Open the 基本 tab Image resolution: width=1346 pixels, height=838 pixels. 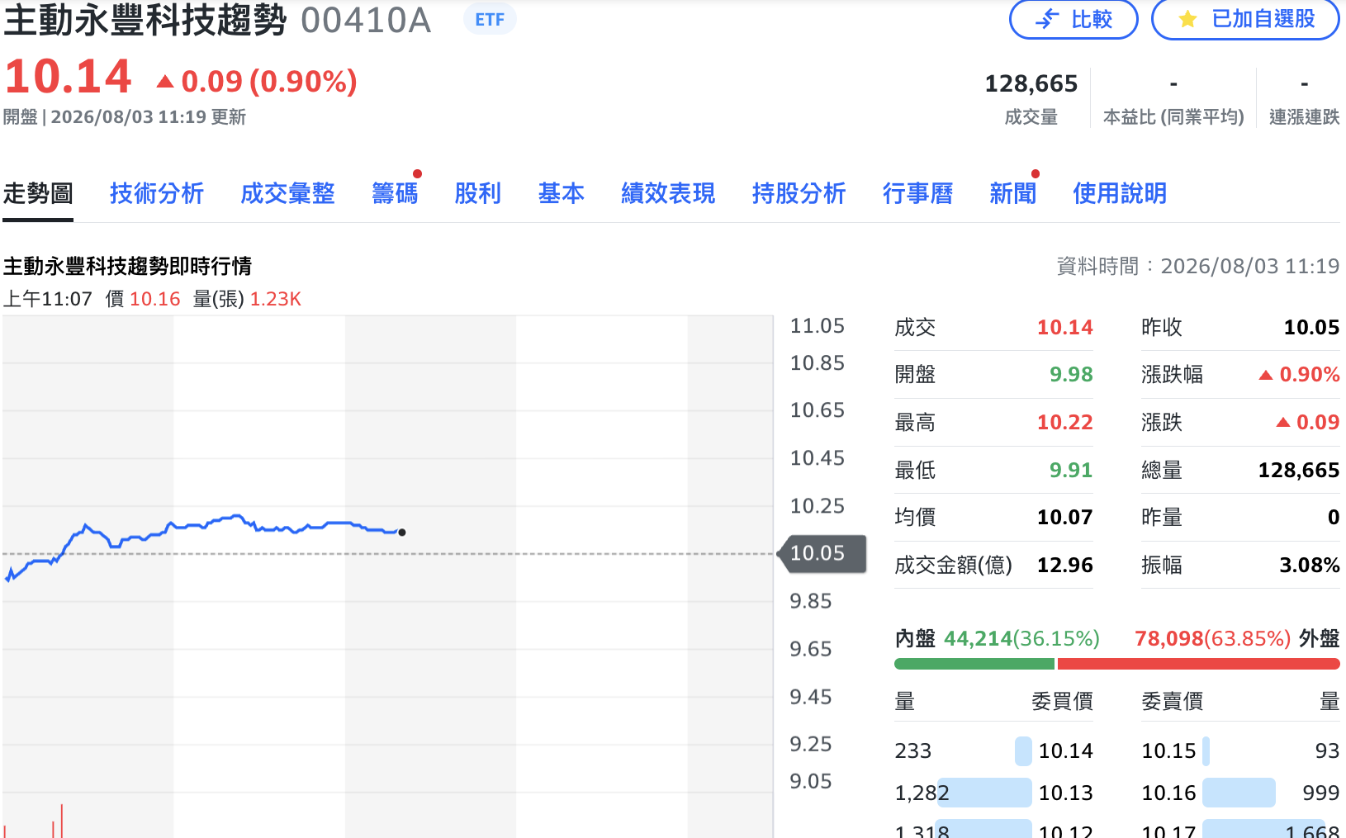562,193
